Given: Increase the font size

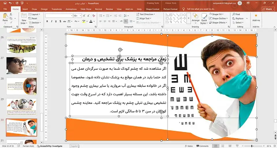Looking at the screenshot, I should [x=84, y=15].
